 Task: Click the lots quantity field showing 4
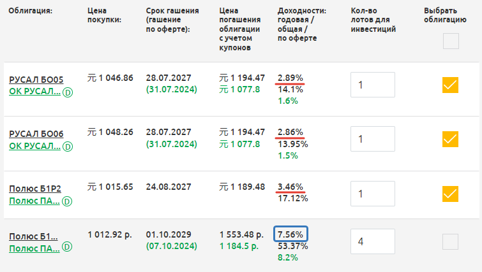click(x=373, y=241)
